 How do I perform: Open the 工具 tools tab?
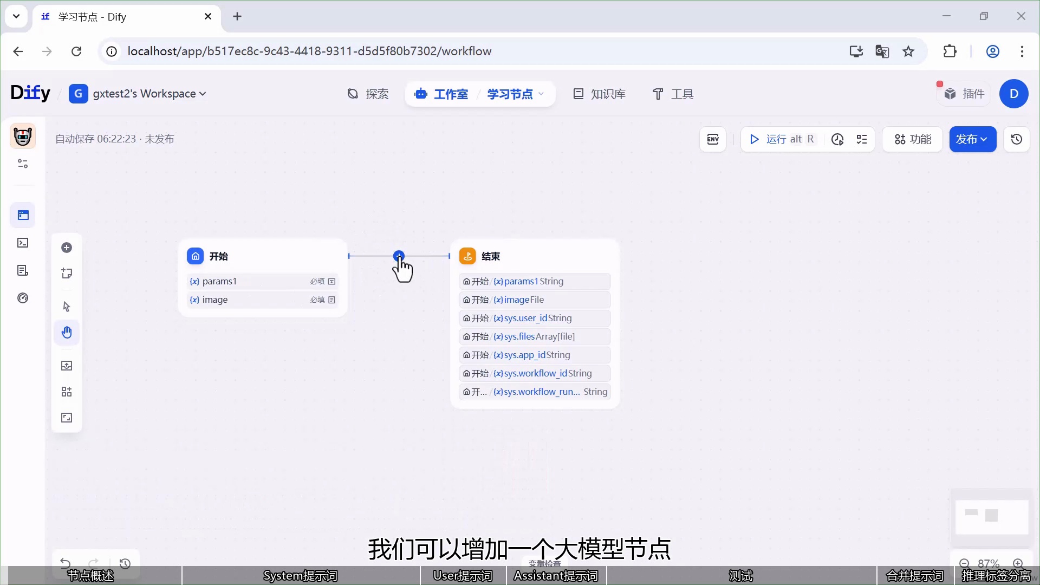pyautogui.click(x=673, y=94)
